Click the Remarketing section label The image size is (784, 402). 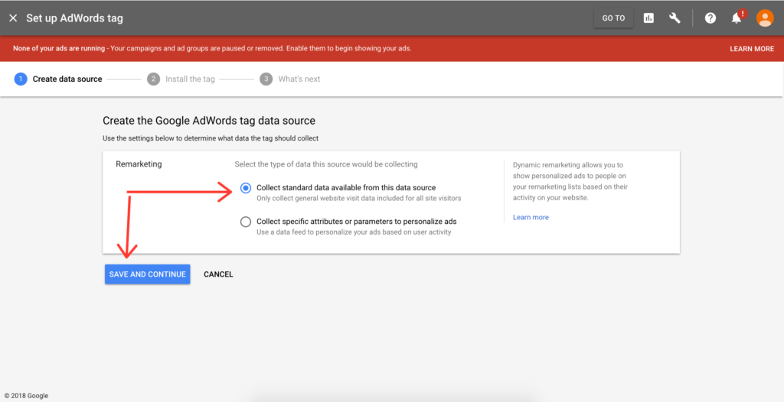[139, 164]
